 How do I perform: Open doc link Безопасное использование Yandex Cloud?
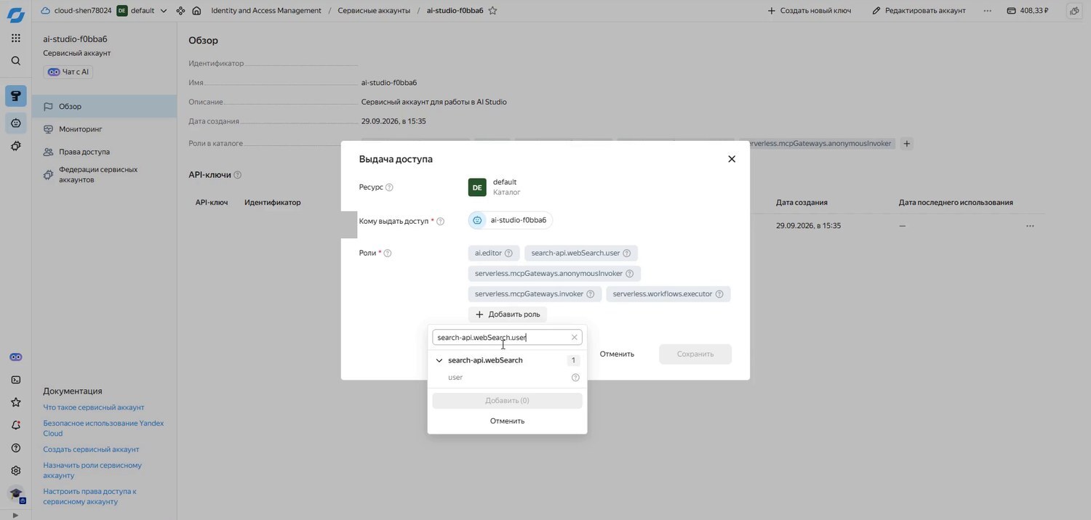tap(103, 428)
